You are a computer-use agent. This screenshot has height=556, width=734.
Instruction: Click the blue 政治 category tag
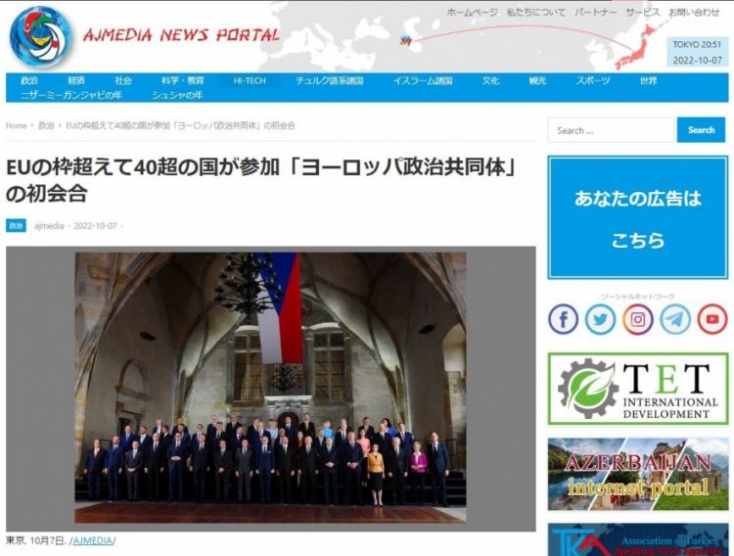17,225
